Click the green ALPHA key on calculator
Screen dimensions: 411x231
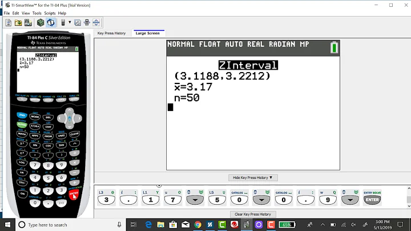tap(22, 125)
